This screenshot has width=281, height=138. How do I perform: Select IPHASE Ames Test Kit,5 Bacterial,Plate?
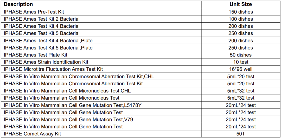48,48
